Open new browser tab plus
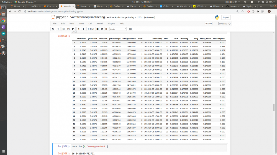 261,6
